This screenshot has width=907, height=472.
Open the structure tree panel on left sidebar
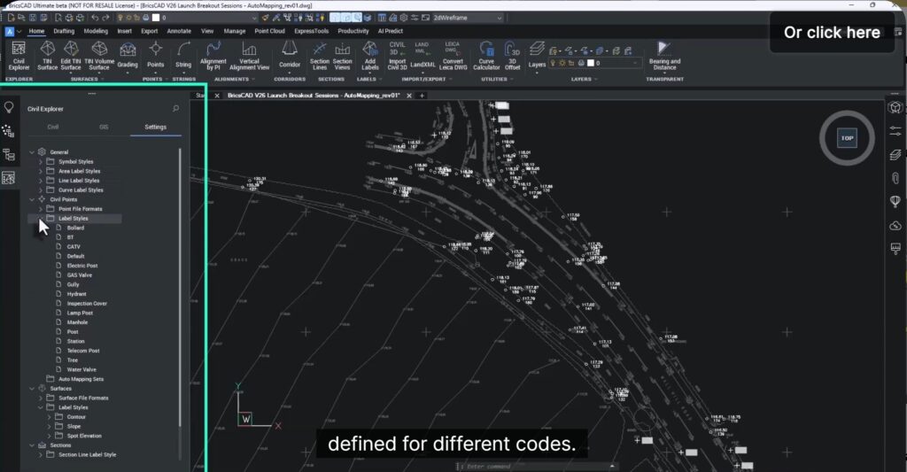tap(9, 154)
